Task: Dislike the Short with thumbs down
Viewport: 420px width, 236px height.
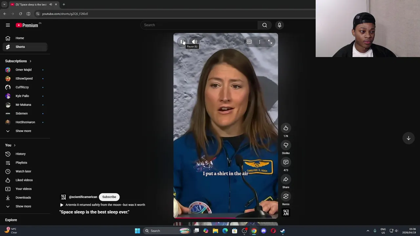Action: pos(286,145)
